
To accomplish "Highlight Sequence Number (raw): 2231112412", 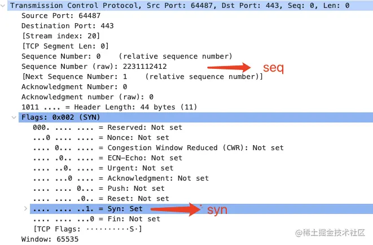I will click(94, 66).
